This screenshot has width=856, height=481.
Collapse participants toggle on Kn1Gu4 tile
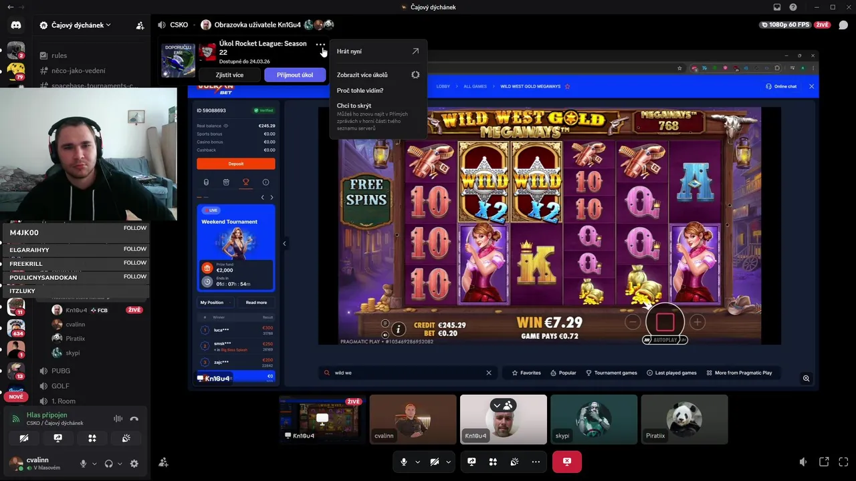[503, 405]
